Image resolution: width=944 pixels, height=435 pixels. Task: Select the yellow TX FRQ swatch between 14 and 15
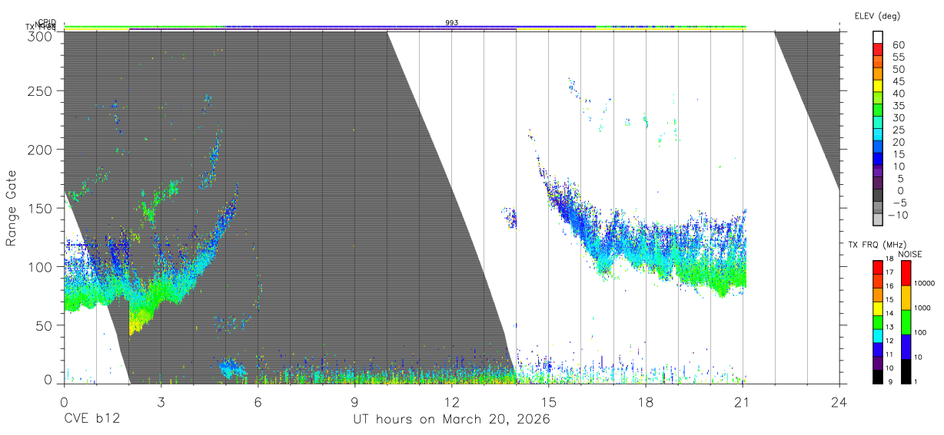878,308
